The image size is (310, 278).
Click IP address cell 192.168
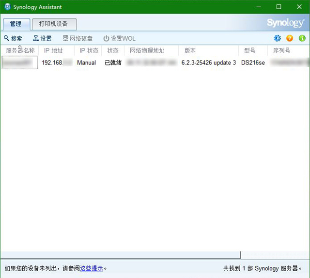[x=57, y=62]
